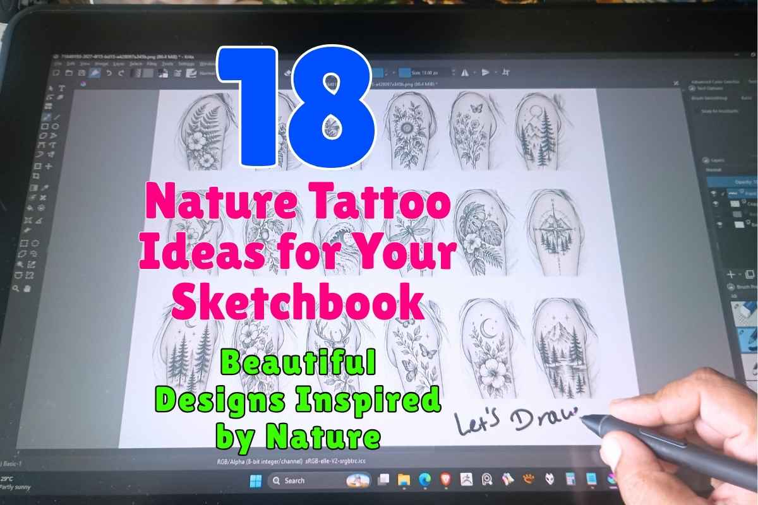Open the Filter menu
758x505 pixels.
(151, 64)
